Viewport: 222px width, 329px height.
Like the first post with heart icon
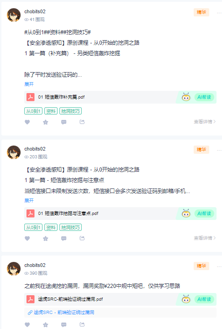(27, 122)
